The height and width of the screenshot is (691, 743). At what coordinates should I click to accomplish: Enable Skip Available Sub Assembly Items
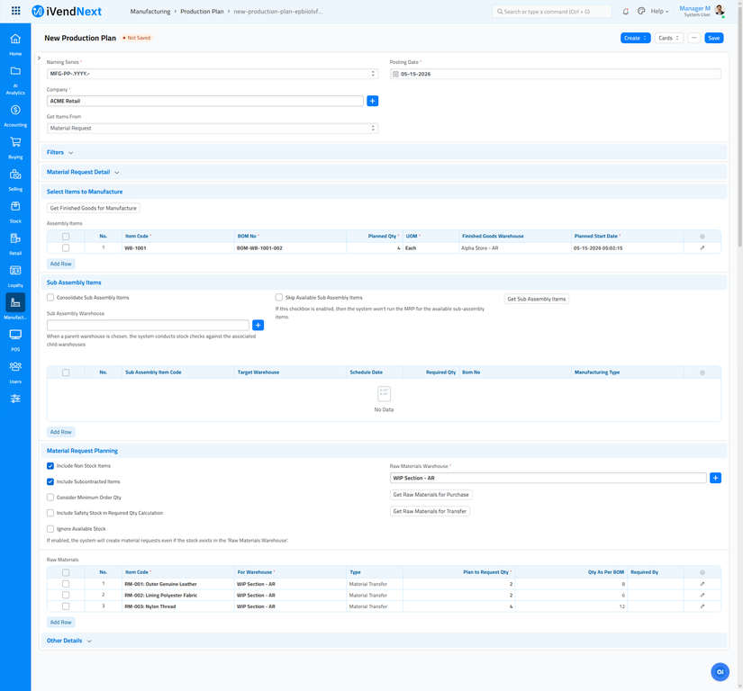click(x=279, y=297)
